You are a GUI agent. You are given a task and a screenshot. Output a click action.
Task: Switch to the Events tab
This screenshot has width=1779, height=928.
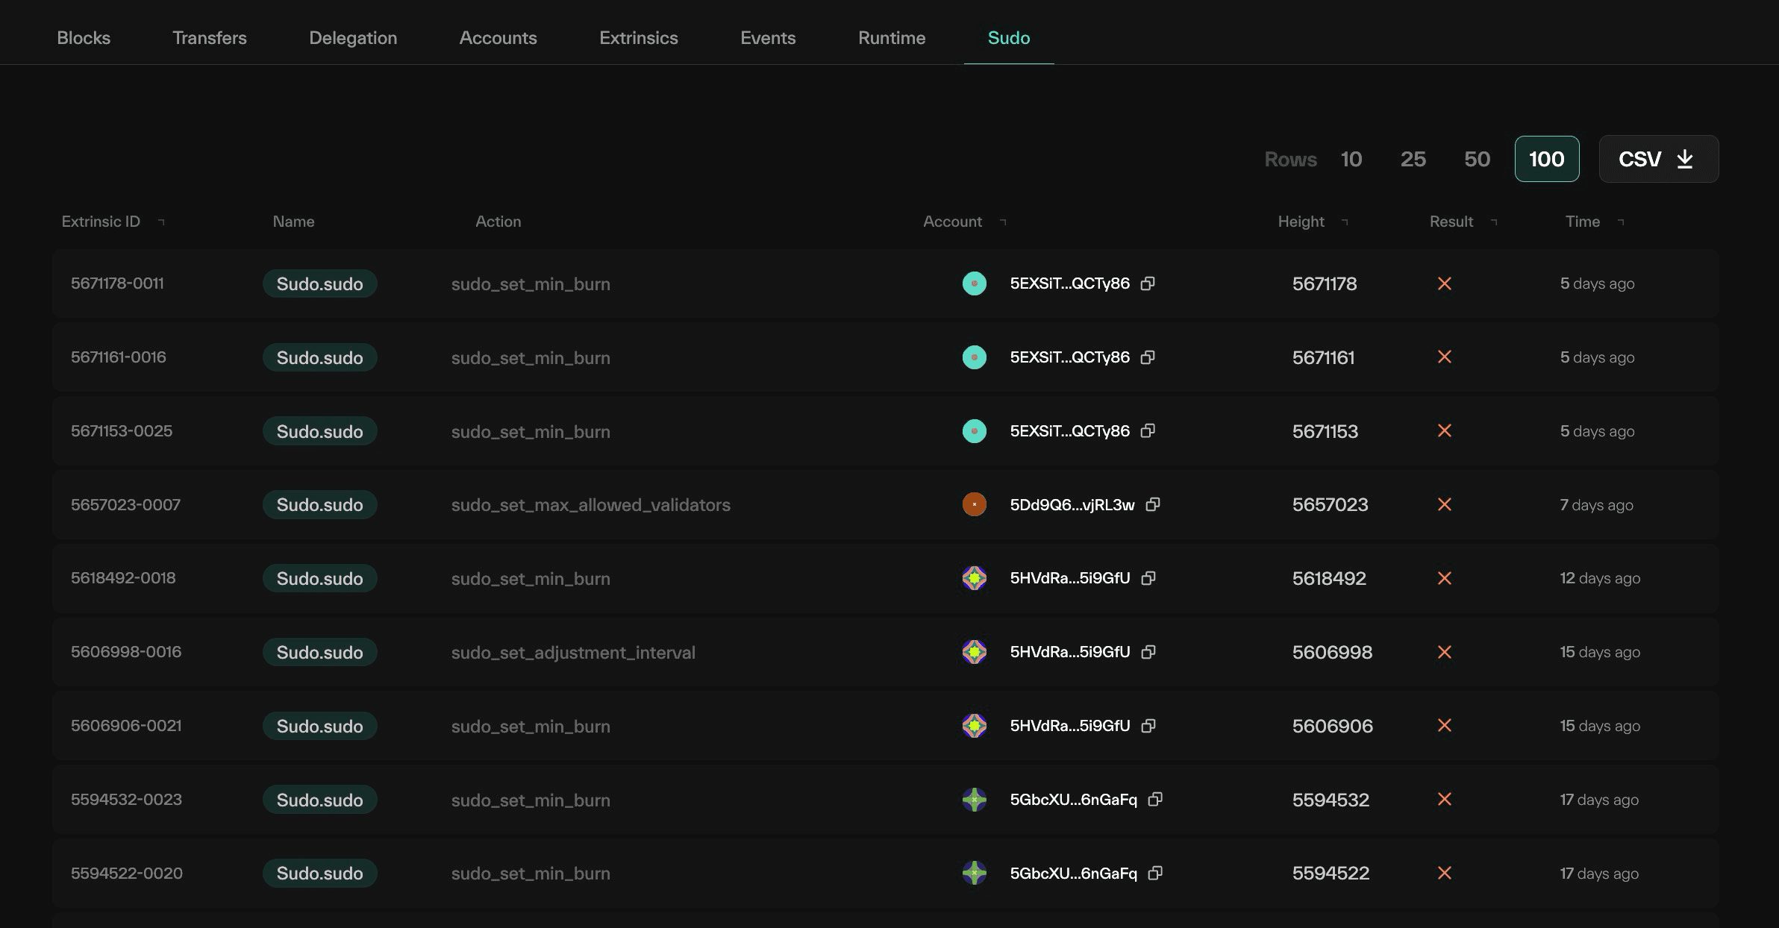pos(768,38)
